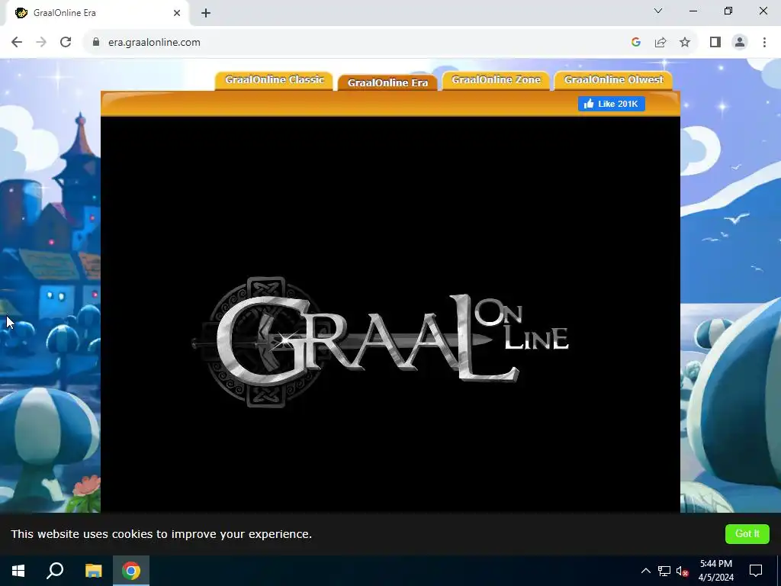Open the browser side panel icon
This screenshot has height=586, width=781.
pyautogui.click(x=715, y=43)
